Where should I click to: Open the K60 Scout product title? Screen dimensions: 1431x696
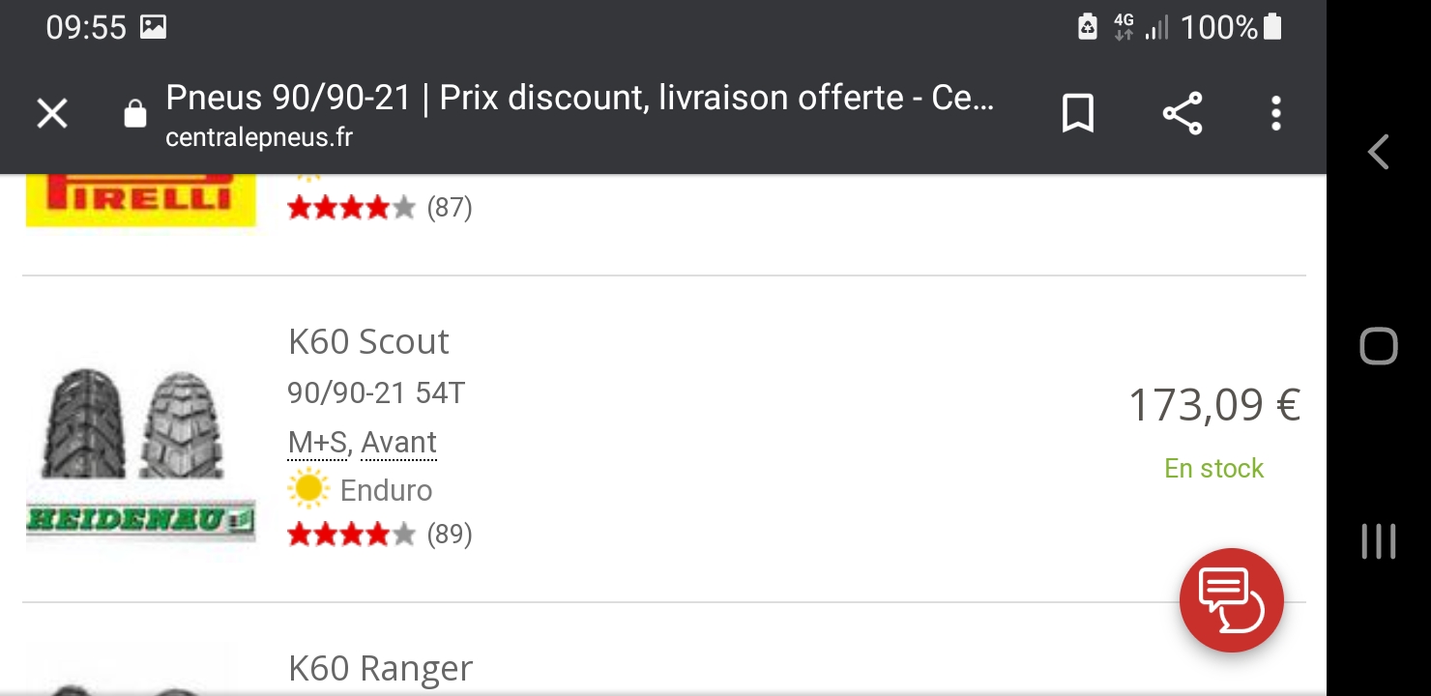(x=368, y=342)
